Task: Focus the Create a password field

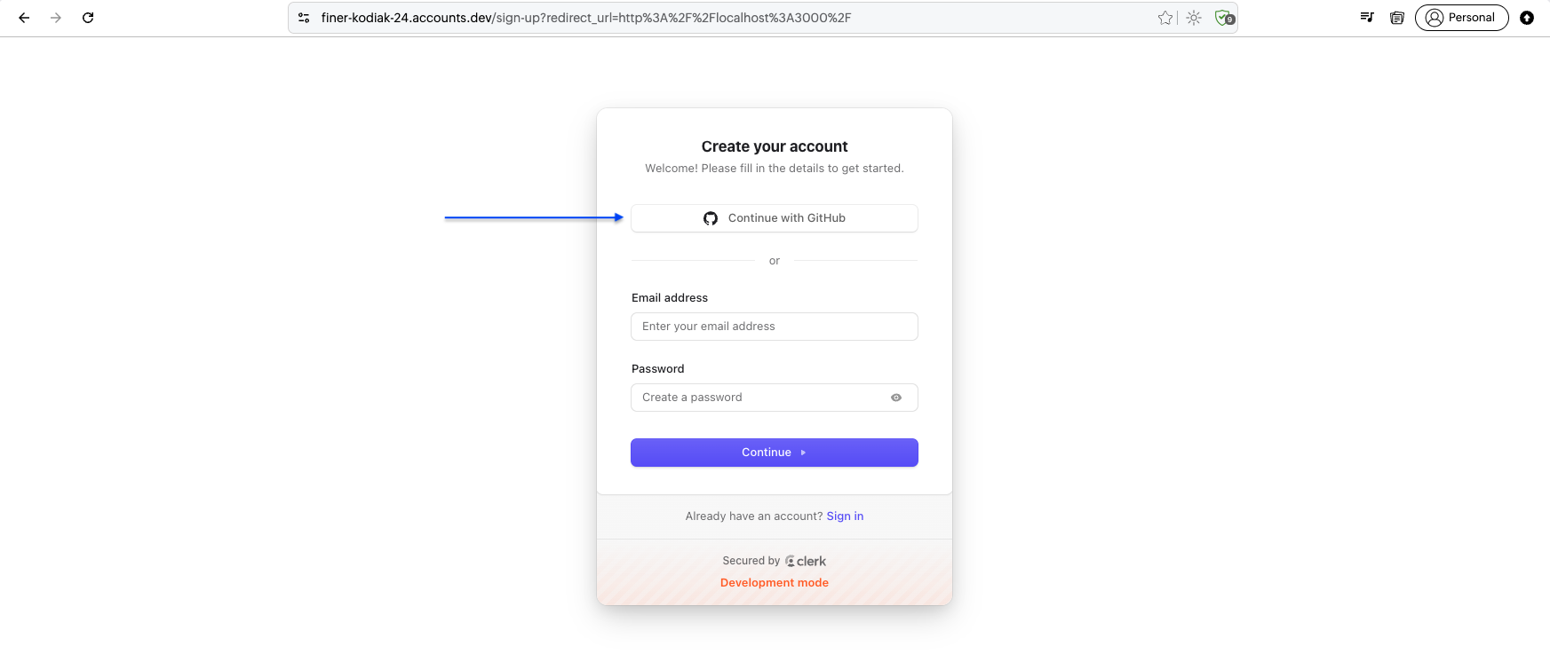Action: pyautogui.click(x=775, y=398)
